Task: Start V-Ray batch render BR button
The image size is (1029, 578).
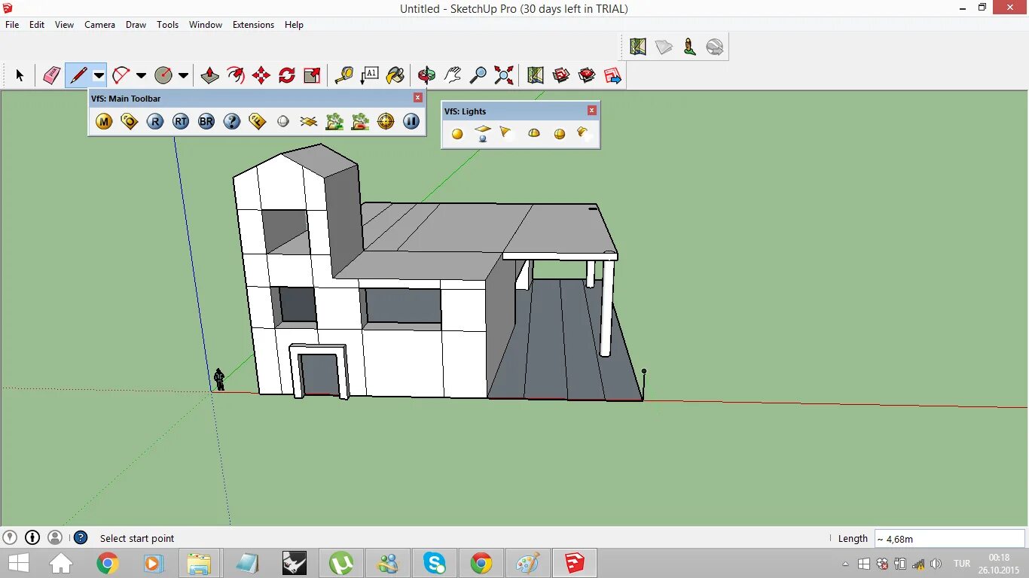Action: point(206,121)
